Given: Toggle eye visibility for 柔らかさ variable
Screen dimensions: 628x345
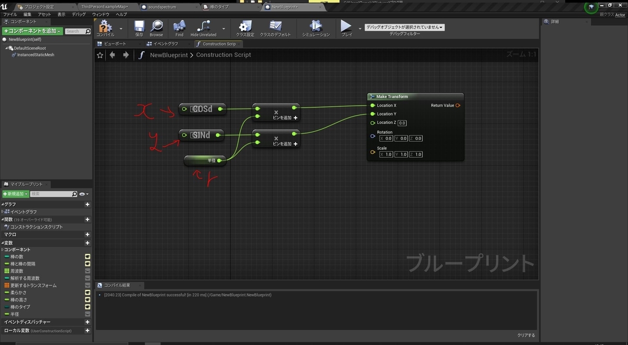Looking at the screenshot, I should (87, 293).
